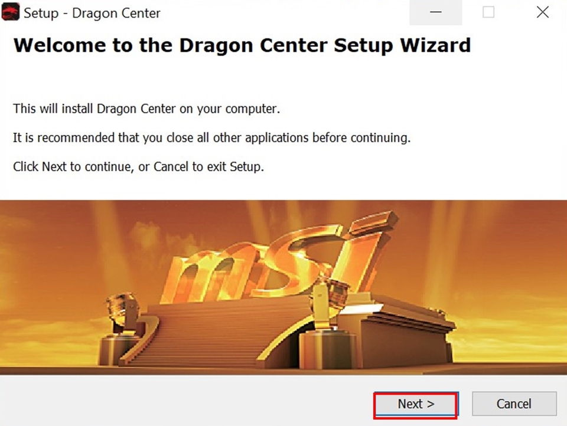Minimize the Dragon Center setup window
Viewport: 567px width, 426px height.
pos(436,12)
